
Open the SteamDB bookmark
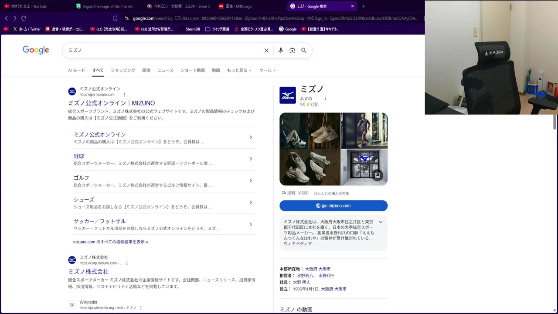coord(189,29)
